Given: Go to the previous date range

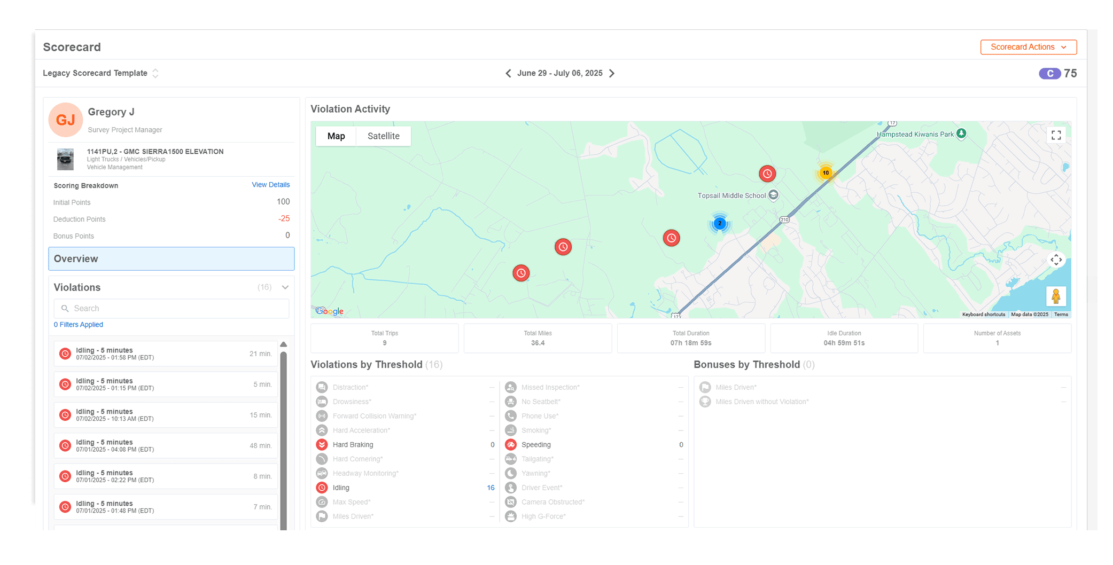Looking at the screenshot, I should tap(508, 73).
